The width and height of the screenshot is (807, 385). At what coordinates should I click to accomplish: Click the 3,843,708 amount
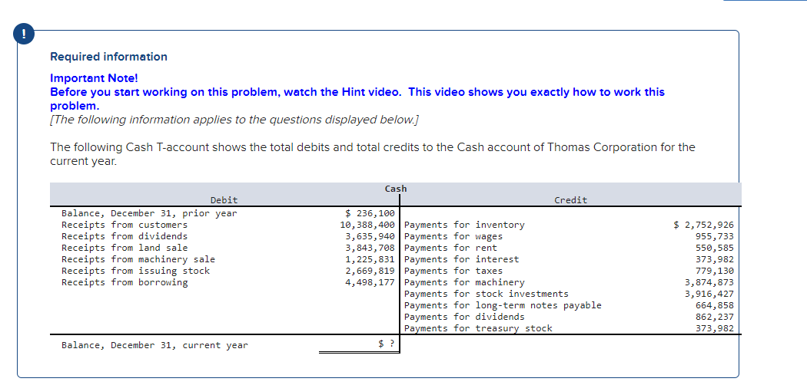[370, 248]
